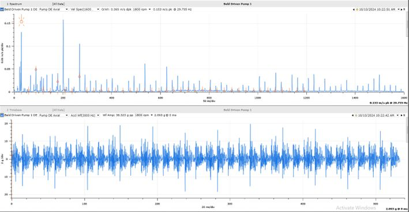This screenshot has height=212, width=409.
Task: Close the spectrum plot with its X icon
Action: click(x=404, y=9)
